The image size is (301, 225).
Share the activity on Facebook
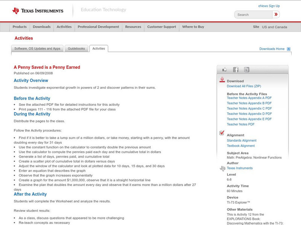236,70
